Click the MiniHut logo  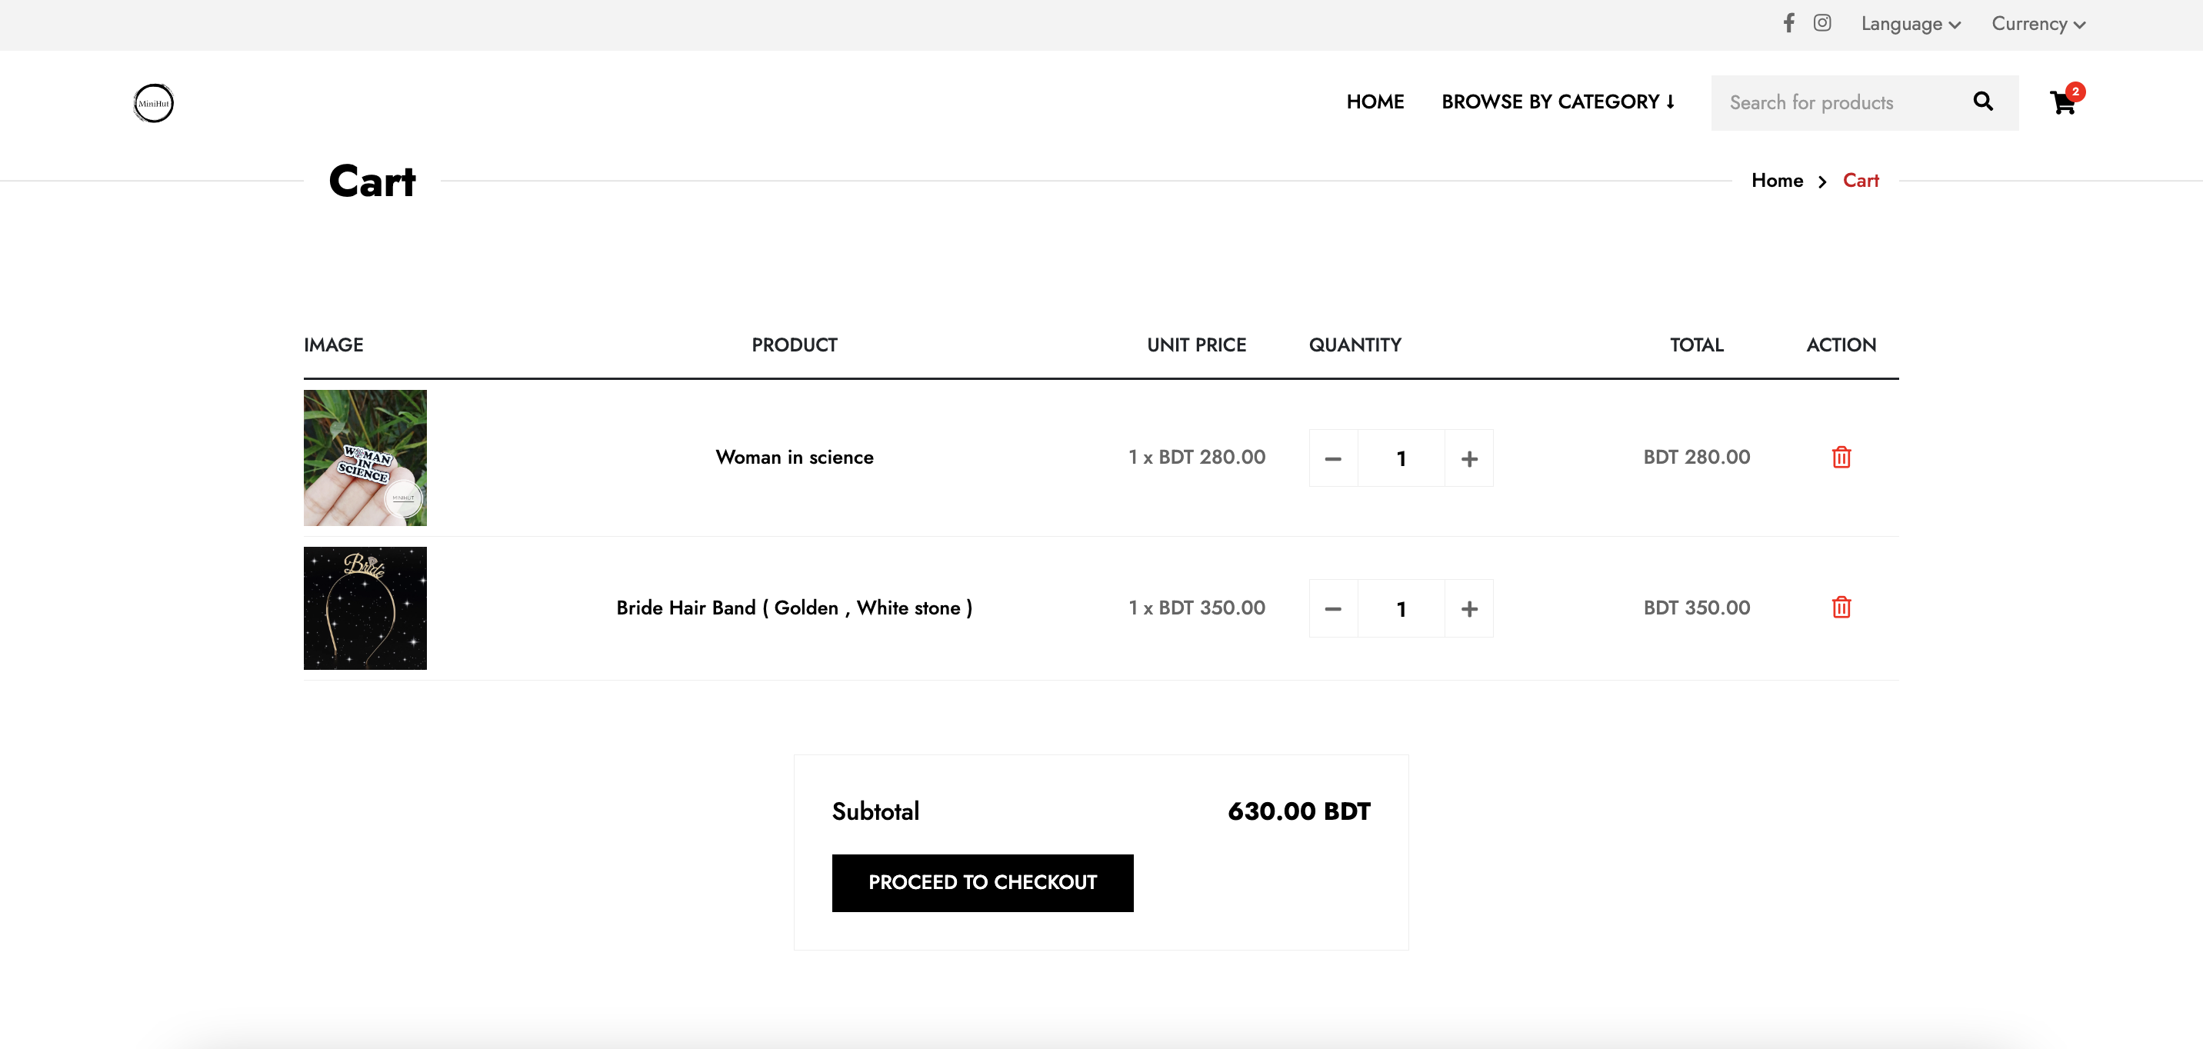click(154, 102)
